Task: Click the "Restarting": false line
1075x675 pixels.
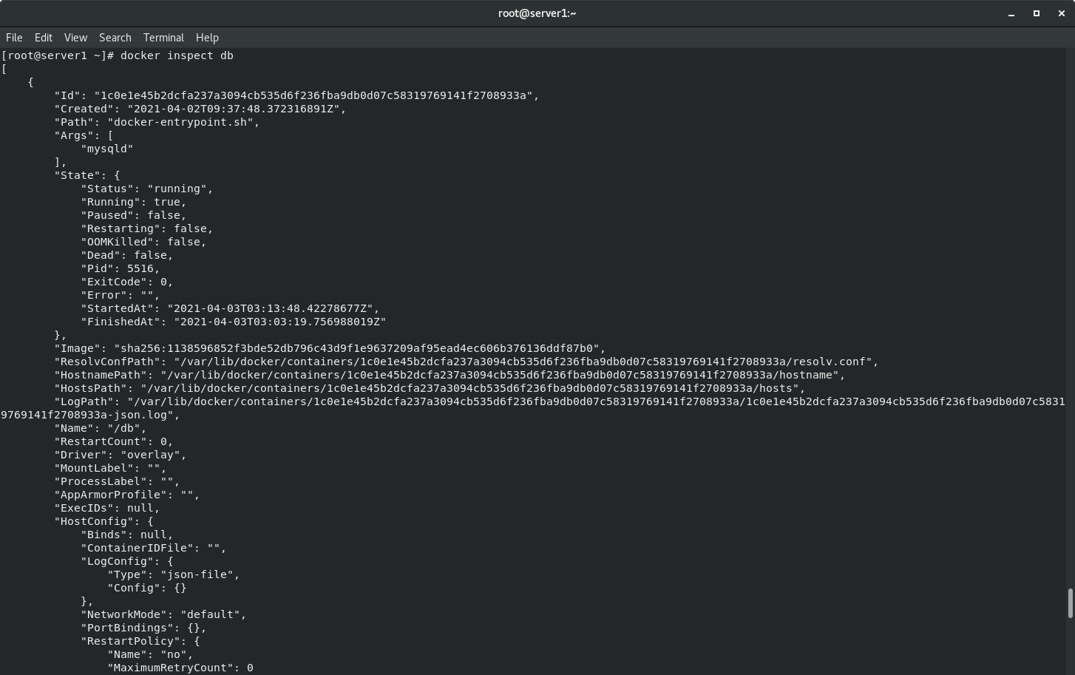Action: click(147, 228)
